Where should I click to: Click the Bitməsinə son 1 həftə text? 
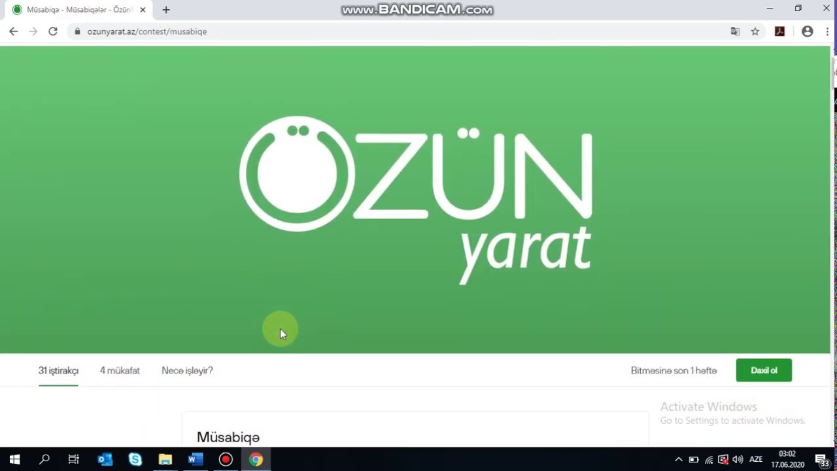pos(674,370)
